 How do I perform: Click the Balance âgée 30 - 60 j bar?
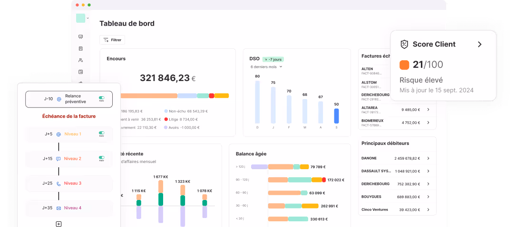click(293, 206)
